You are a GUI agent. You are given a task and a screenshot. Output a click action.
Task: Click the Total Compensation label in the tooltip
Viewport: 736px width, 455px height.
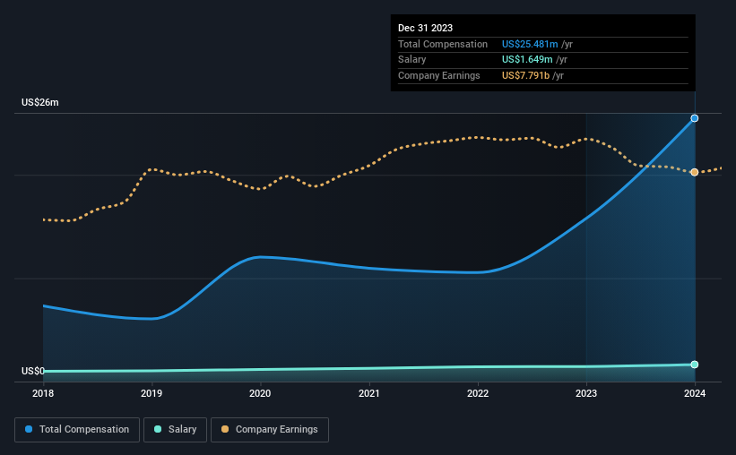pos(443,44)
